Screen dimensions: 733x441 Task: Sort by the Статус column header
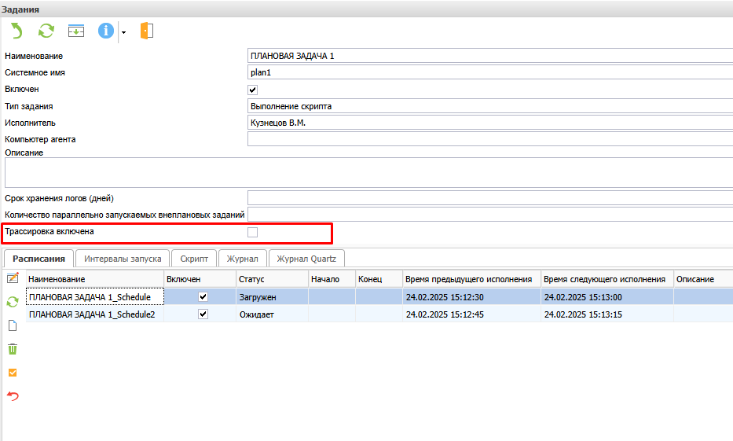point(271,279)
